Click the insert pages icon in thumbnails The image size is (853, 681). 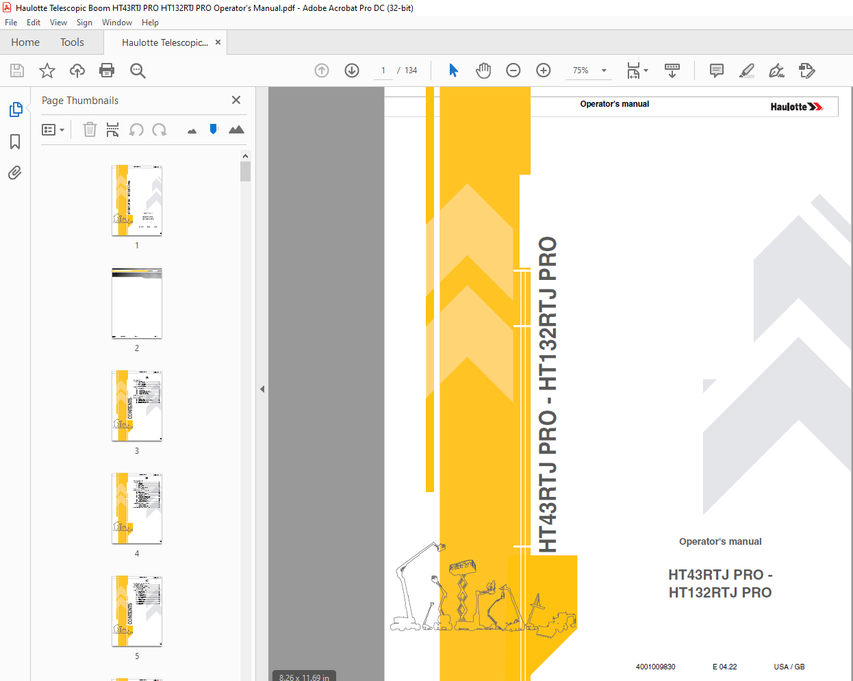coord(113,129)
